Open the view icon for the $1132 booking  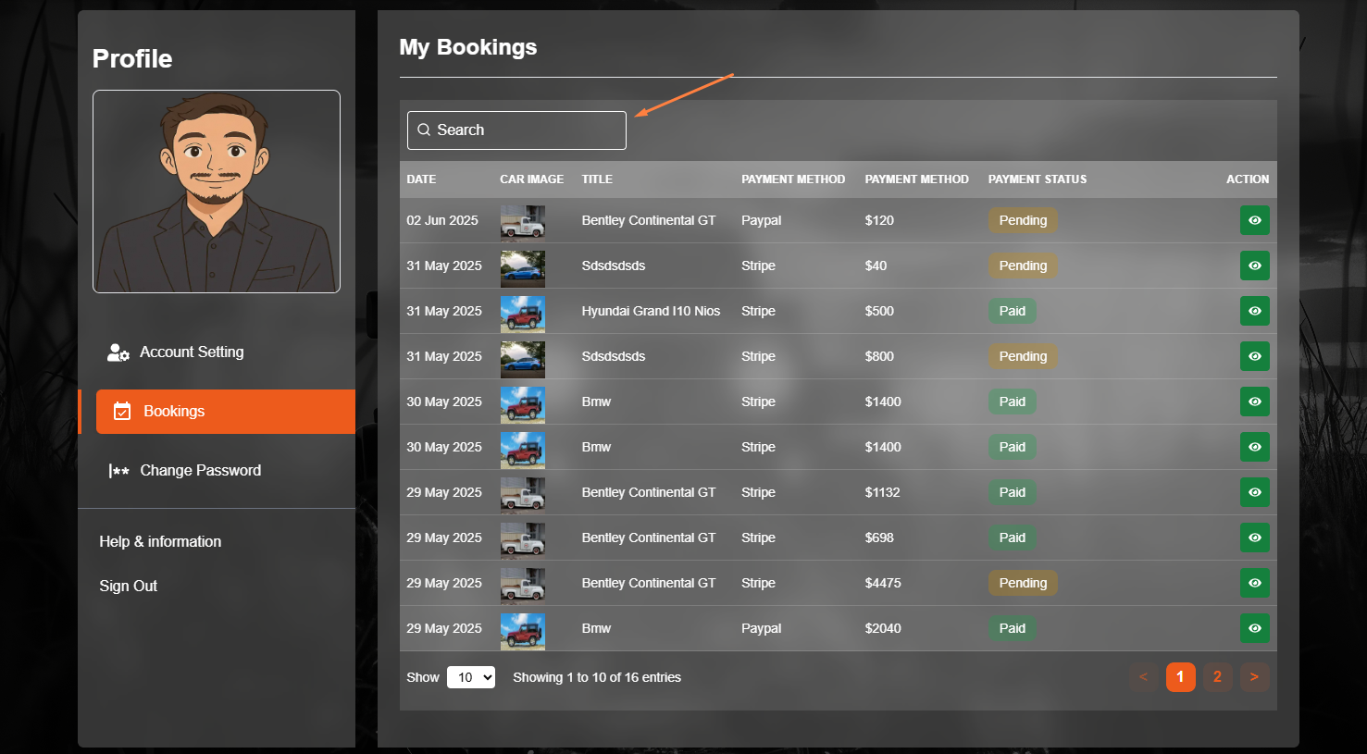[x=1254, y=492]
